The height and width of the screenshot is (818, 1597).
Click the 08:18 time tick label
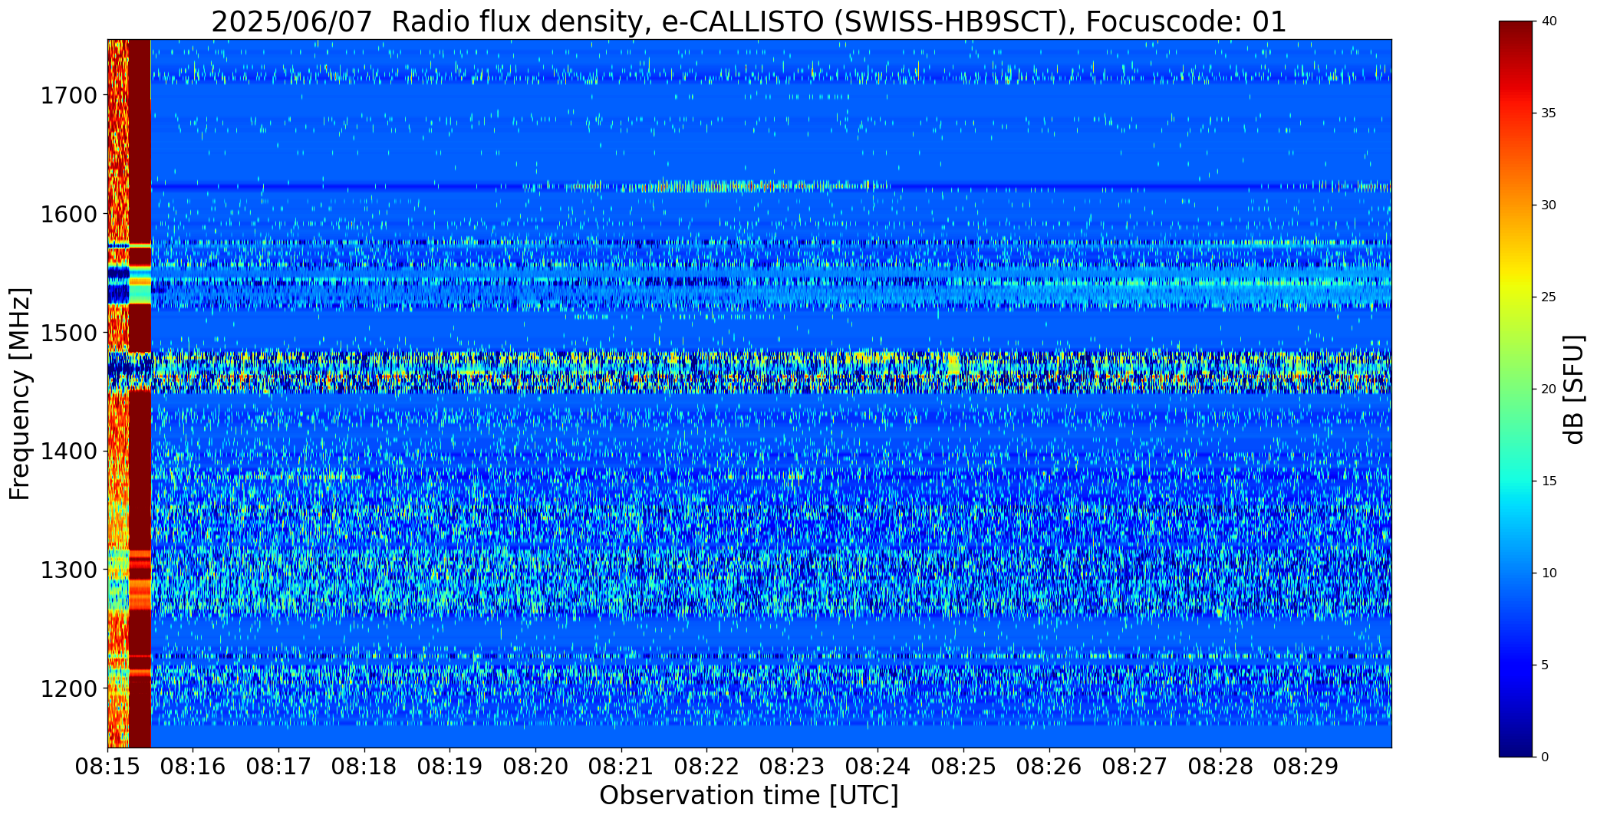tap(364, 767)
